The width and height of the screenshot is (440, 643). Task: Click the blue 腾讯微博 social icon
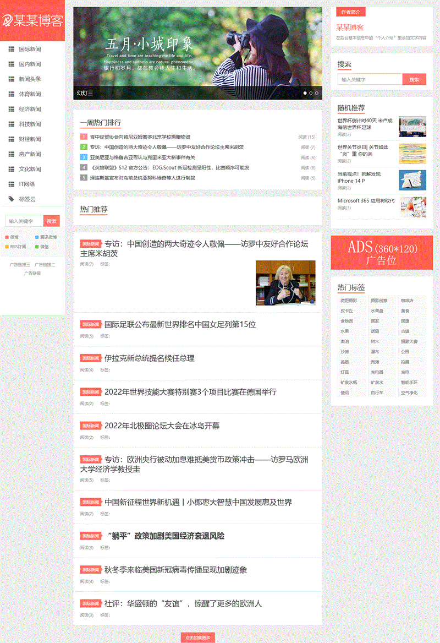pyautogui.click(x=37, y=237)
